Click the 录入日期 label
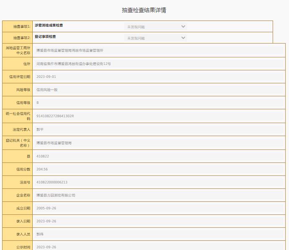This screenshot has height=250, width=289. (x=23, y=221)
